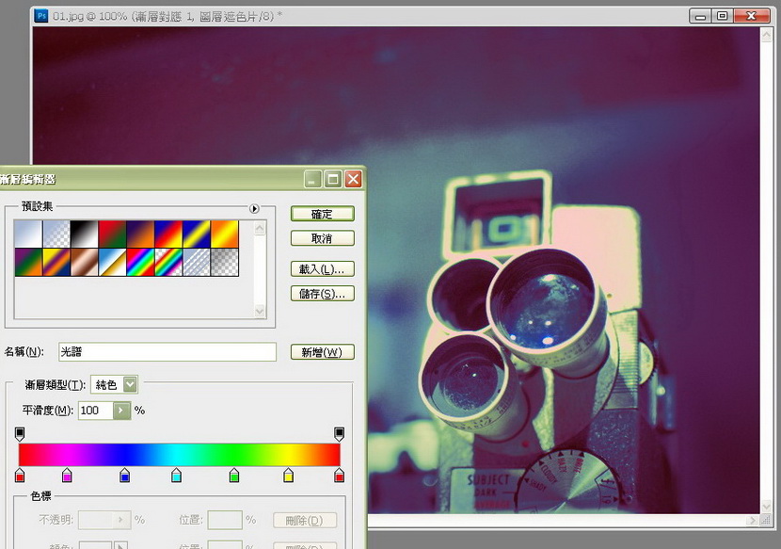
Task: Click the gradient name (名稱) text field
Action: (167, 352)
